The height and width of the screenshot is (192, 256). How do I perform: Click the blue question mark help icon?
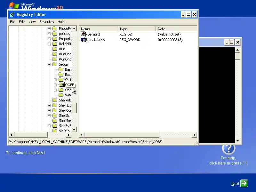tap(228, 148)
